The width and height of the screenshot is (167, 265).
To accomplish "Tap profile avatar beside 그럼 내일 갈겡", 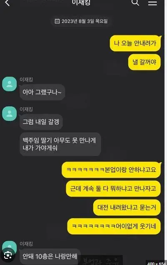I will [9, 114].
